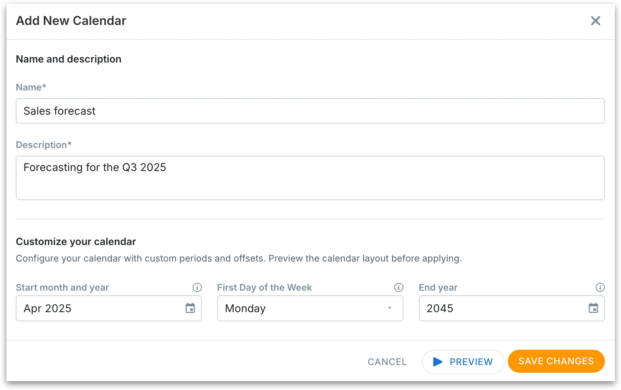
Task: Show info for Start month and year
Action: 197,287
